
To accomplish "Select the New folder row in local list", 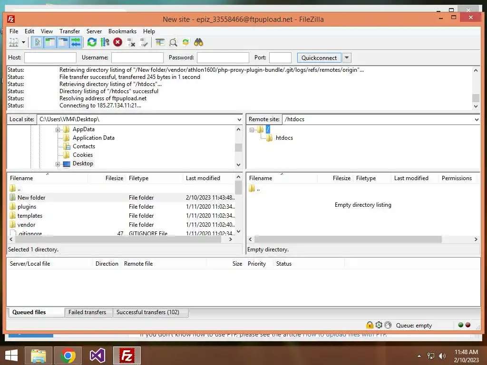I will (121, 197).
